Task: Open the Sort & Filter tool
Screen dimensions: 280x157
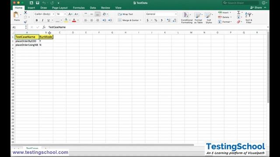Action: point(248,17)
